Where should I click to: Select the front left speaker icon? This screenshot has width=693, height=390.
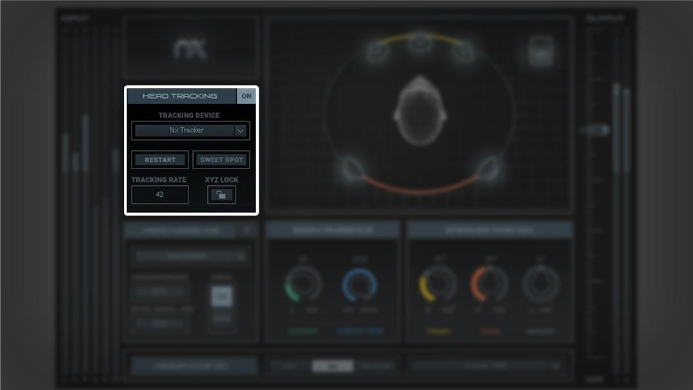pos(377,52)
